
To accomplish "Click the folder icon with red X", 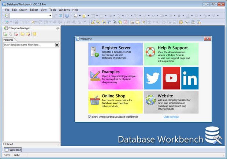I will click(28, 34).
